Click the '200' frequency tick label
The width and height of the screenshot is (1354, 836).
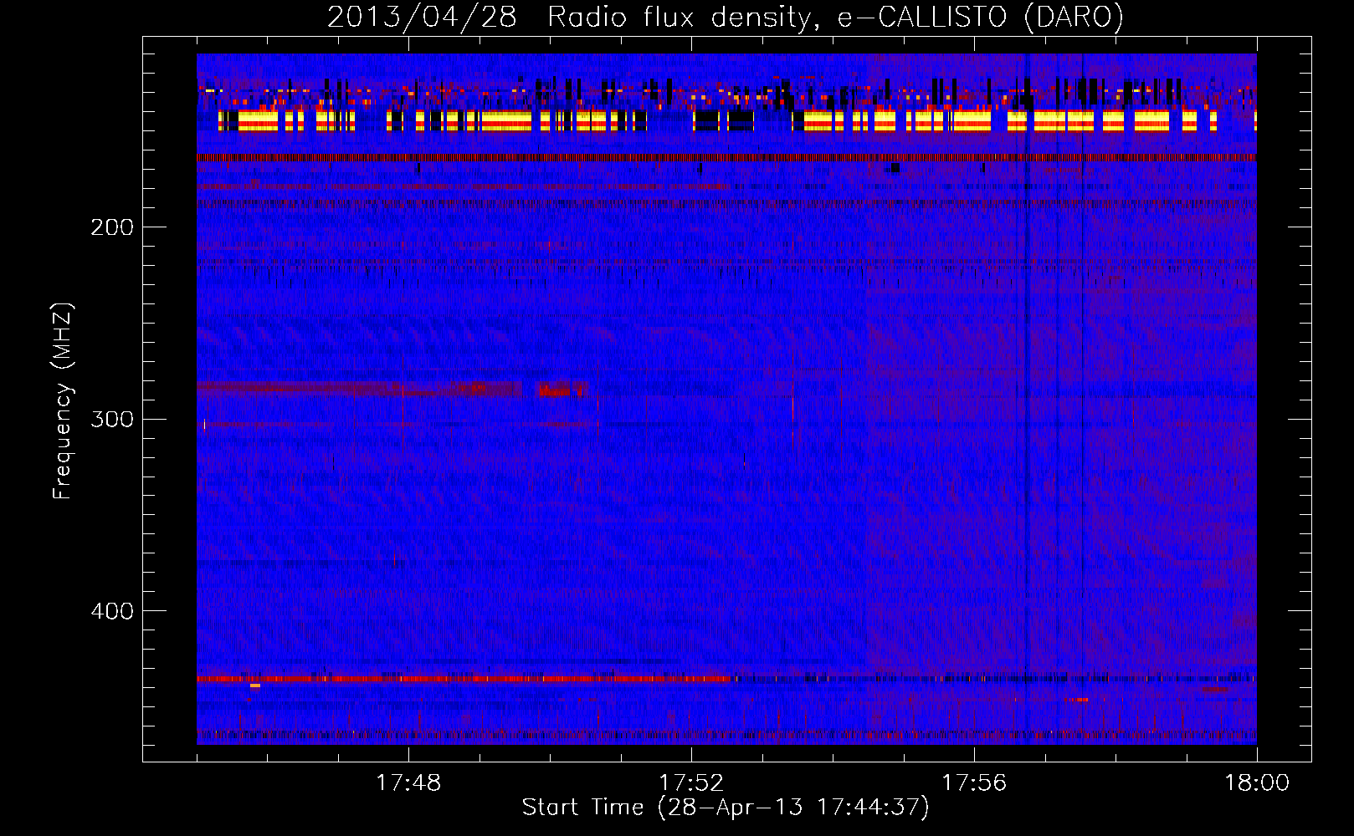point(112,227)
